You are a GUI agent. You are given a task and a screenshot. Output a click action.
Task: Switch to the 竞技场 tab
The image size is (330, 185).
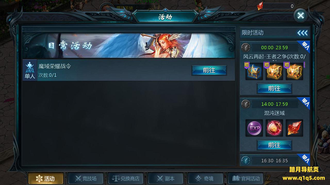tap(86, 178)
